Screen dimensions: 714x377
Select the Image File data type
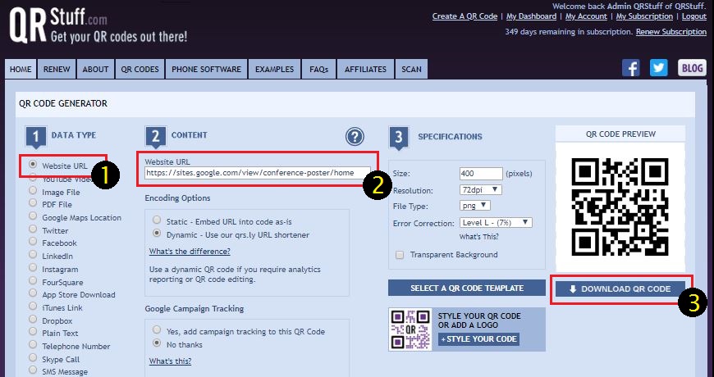click(33, 191)
